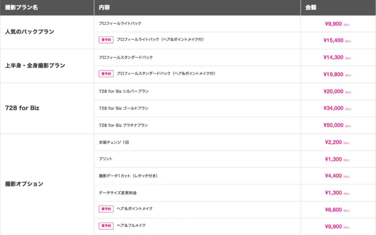
Task: Click 728 for Biz ゴールドプラン text
Action: click(124, 108)
